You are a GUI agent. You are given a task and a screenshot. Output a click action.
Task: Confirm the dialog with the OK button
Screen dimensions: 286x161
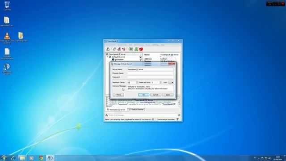[x=143, y=95]
